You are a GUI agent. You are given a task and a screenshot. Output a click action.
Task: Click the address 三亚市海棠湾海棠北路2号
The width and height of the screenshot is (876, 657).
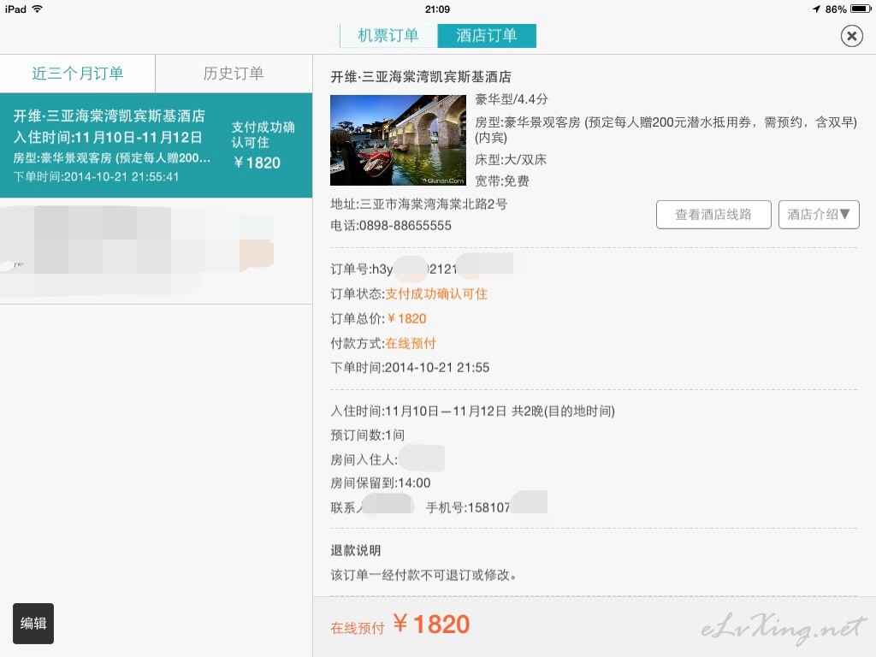coord(433,204)
